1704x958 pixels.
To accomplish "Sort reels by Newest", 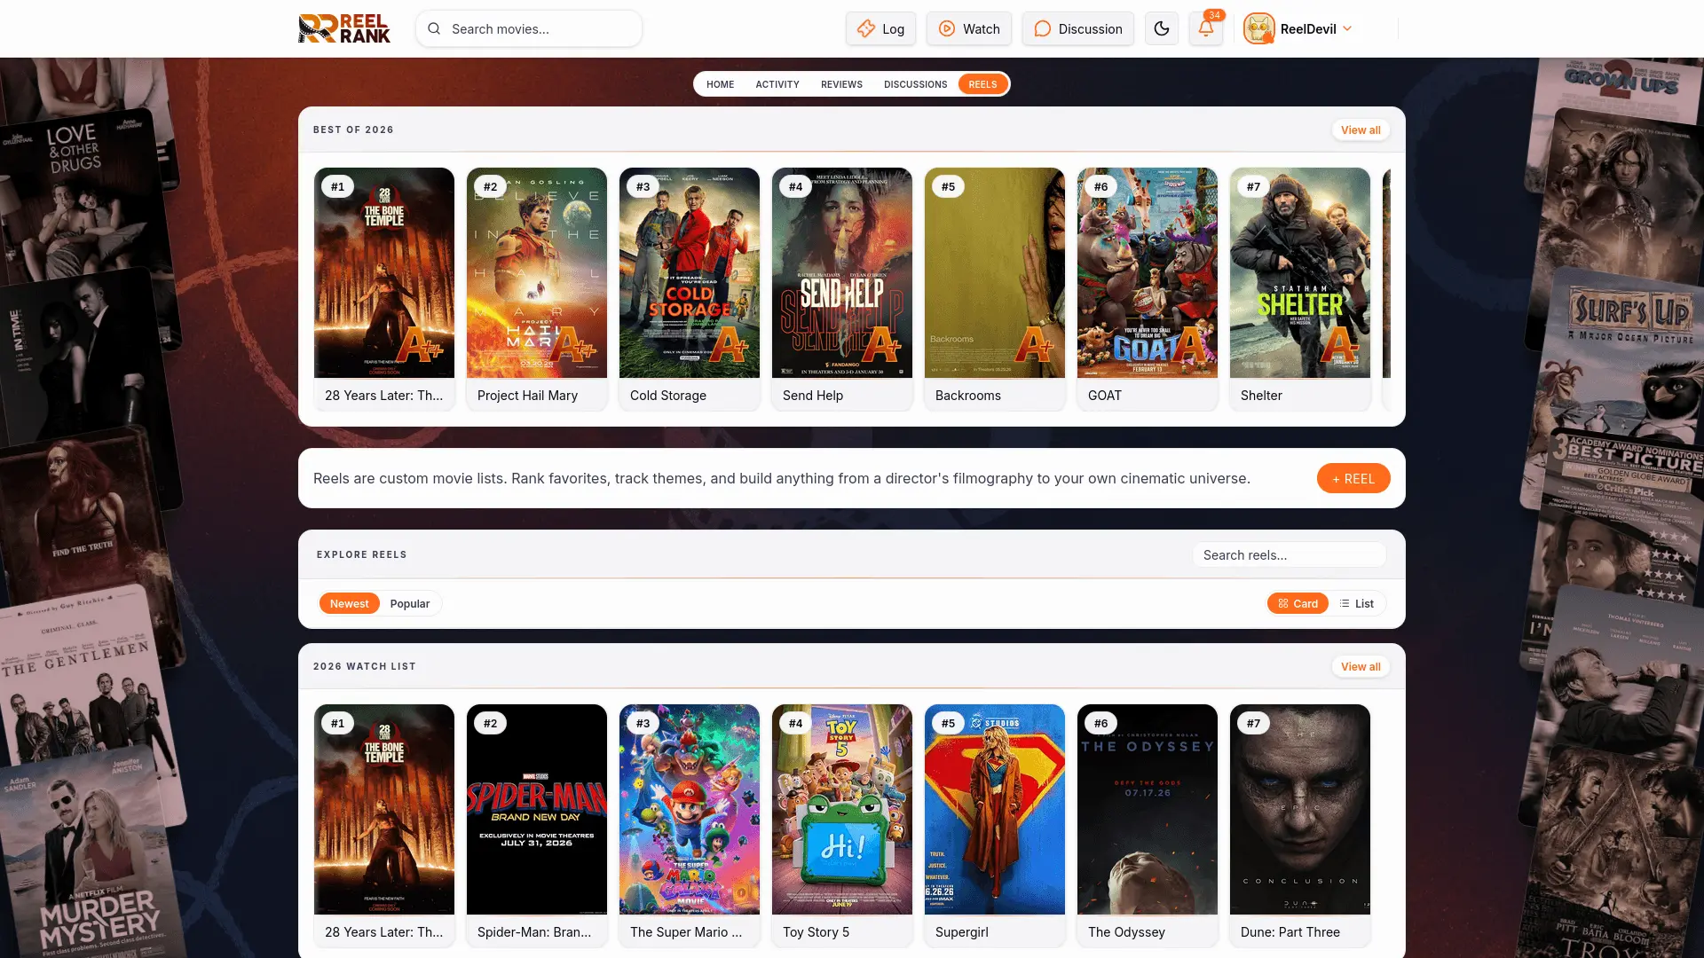I will coord(349,603).
